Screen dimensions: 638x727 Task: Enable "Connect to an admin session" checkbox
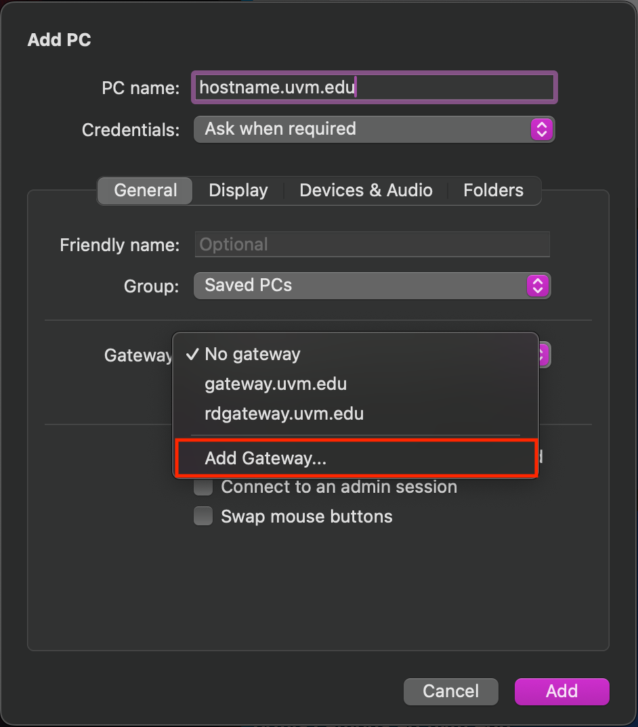(203, 487)
